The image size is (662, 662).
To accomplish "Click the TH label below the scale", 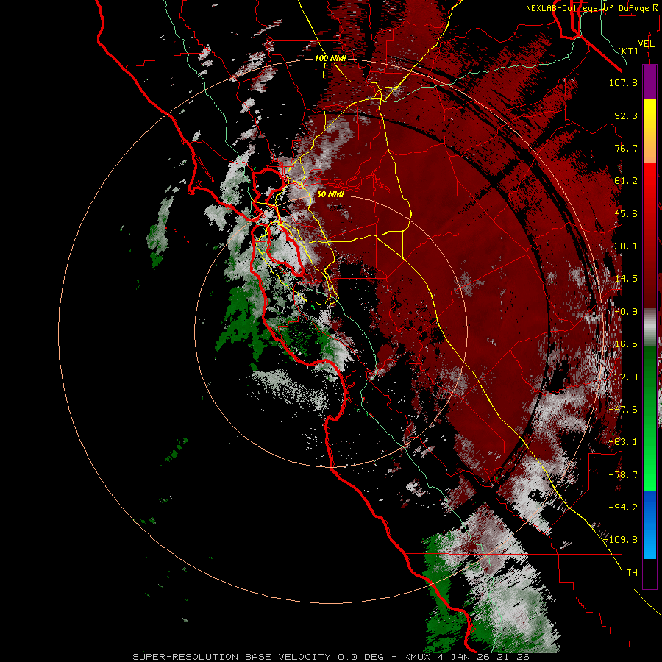I will [632, 573].
